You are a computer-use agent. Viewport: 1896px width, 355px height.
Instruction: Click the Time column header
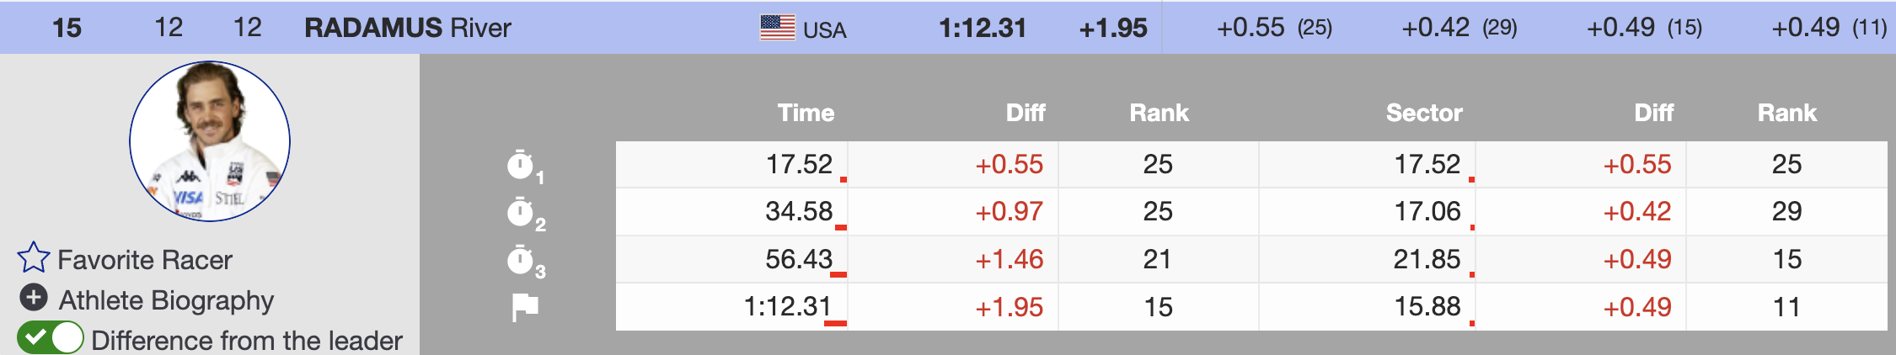click(x=806, y=113)
